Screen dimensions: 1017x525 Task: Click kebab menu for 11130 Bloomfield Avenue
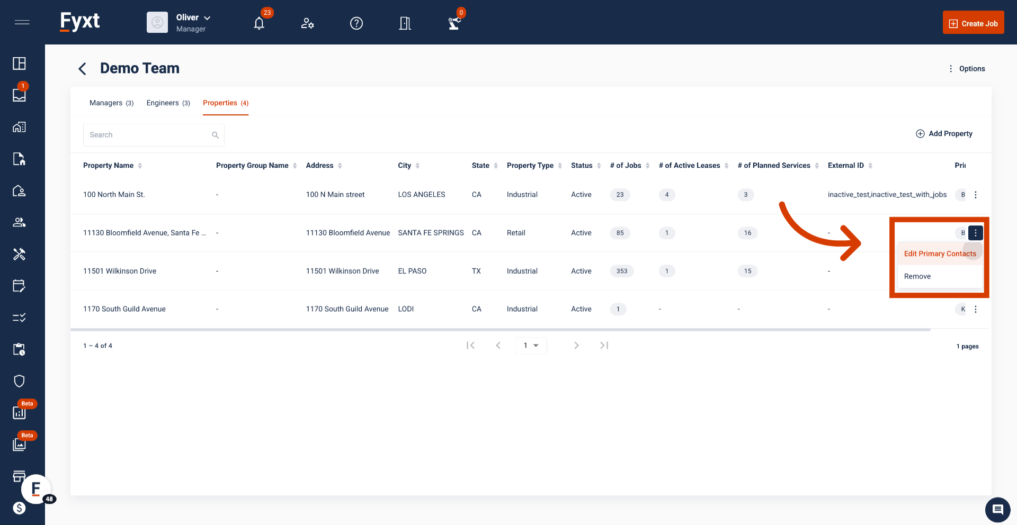976,233
